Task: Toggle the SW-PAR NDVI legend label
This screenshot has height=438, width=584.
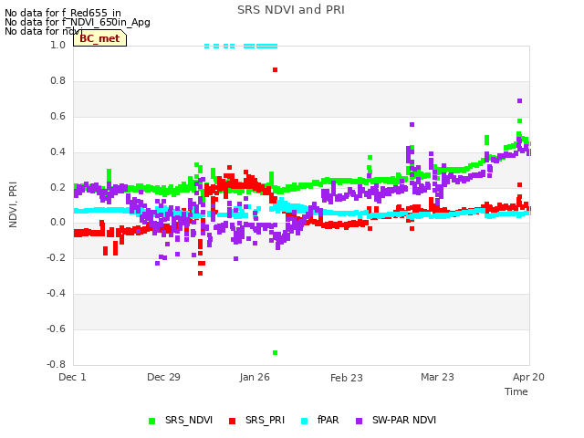Action: (x=404, y=420)
